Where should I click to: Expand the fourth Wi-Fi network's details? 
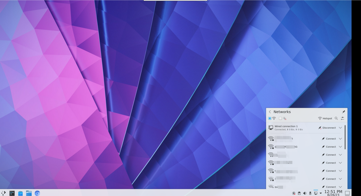pyautogui.click(x=340, y=163)
